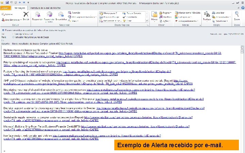245x153 pixels.
Task: Click the sender address in the De field
Action: (23, 34)
